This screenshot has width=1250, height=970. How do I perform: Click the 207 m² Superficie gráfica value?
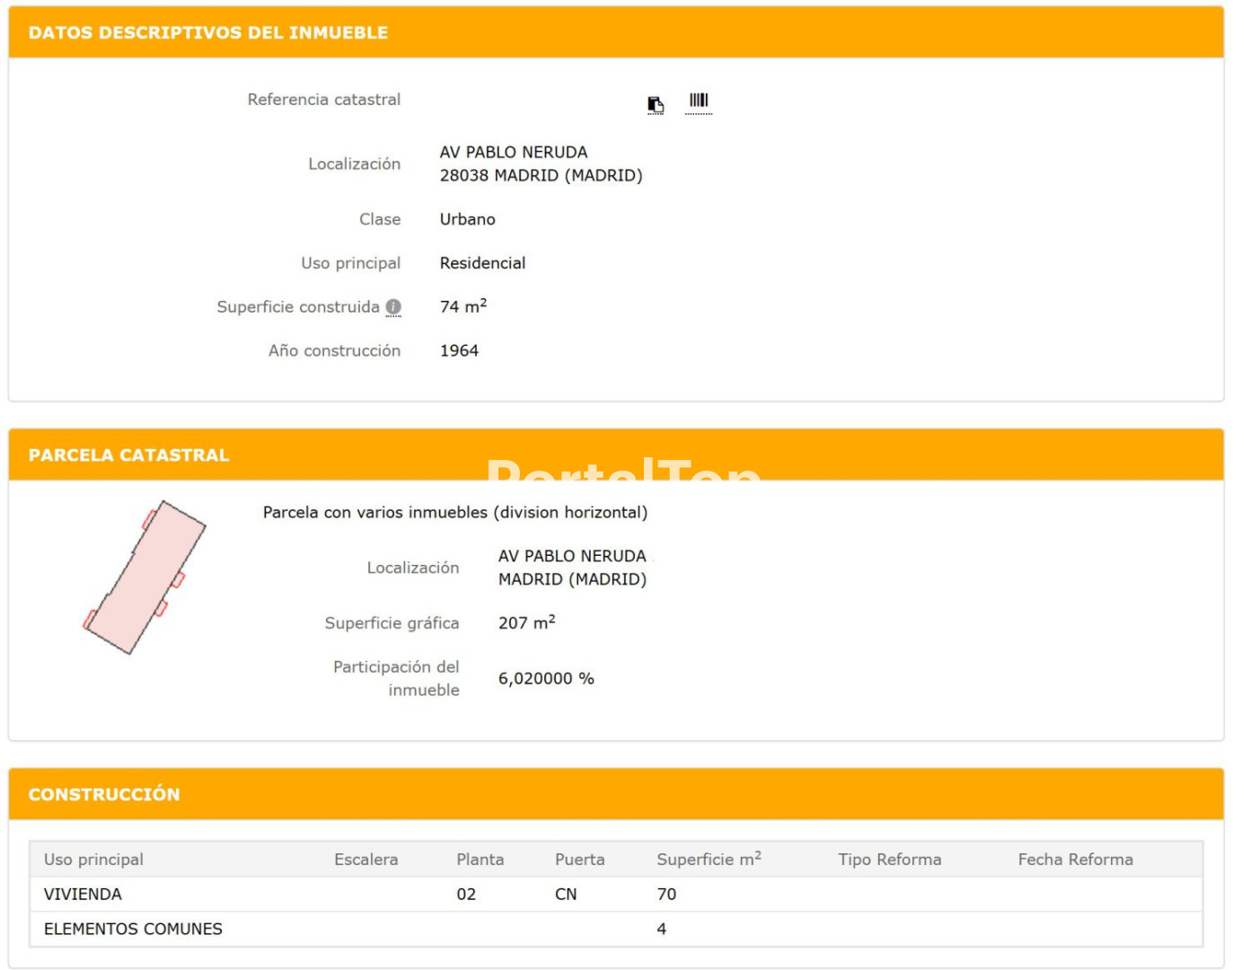pos(526,623)
